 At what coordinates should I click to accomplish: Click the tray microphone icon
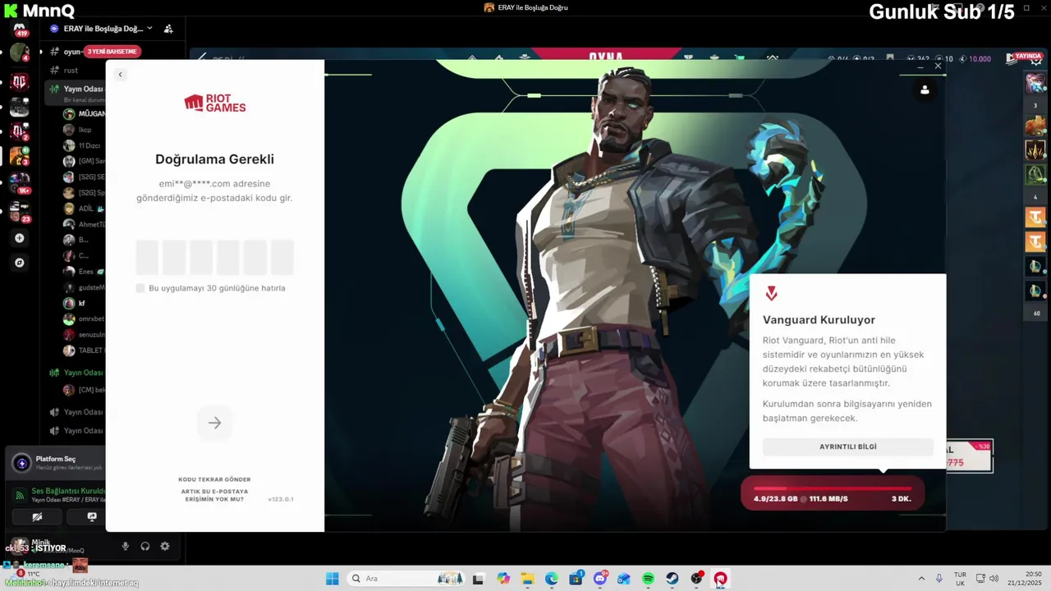point(939,579)
